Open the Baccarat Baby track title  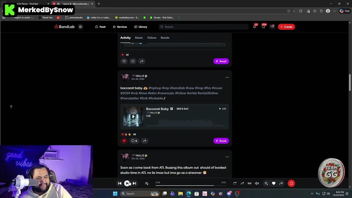click(x=157, y=109)
